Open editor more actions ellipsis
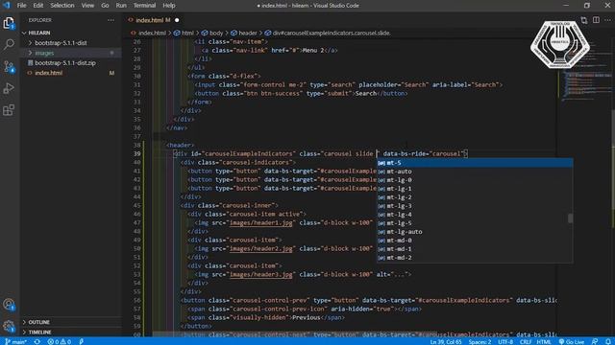The height and width of the screenshot is (345, 615). (x=607, y=20)
